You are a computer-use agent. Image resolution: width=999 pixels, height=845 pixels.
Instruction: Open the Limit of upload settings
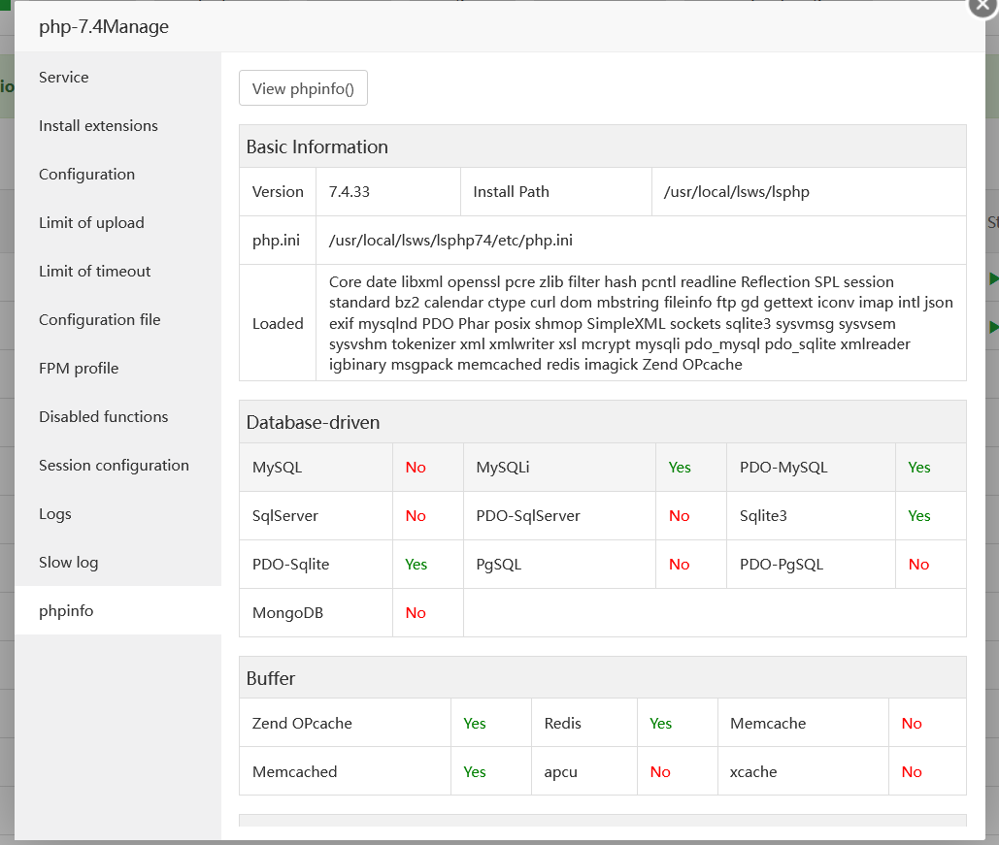click(90, 222)
